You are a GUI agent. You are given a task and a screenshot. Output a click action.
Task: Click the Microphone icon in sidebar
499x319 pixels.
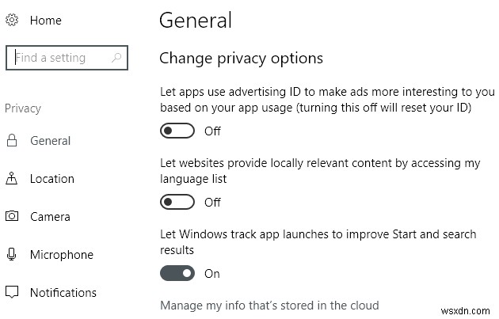point(12,255)
